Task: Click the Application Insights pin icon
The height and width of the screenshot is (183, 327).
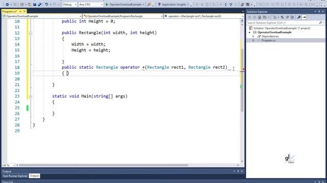Action: point(159,5)
